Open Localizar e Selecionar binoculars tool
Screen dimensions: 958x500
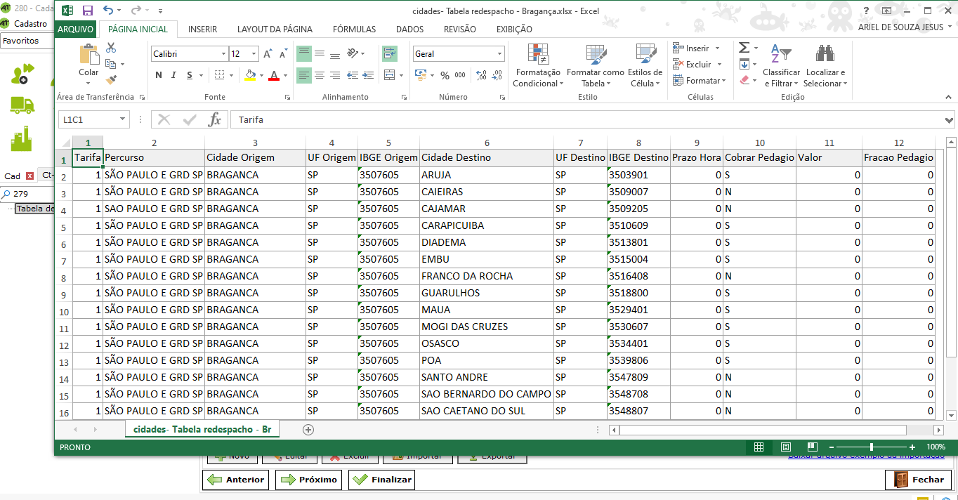click(825, 55)
